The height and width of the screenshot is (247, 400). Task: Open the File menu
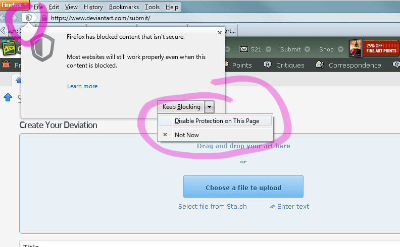point(38,7)
